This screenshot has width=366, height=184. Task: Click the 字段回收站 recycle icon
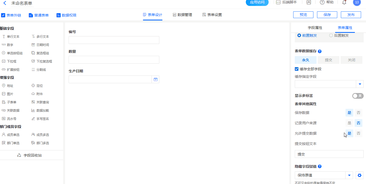point(19,155)
